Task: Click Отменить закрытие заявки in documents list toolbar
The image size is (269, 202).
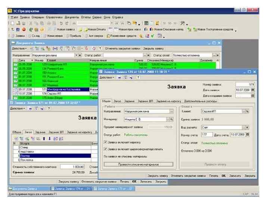Action: coord(123,49)
